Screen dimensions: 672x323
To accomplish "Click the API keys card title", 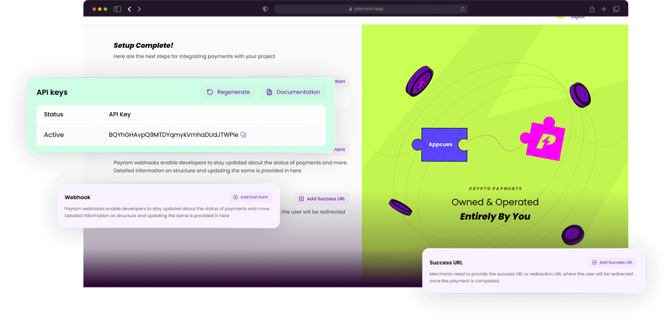I will point(52,92).
